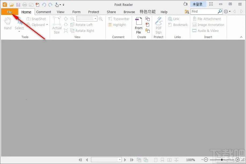The height and width of the screenshot is (164, 246).
Task: Click the Rotate Left icon
Action: (x=72, y=25)
